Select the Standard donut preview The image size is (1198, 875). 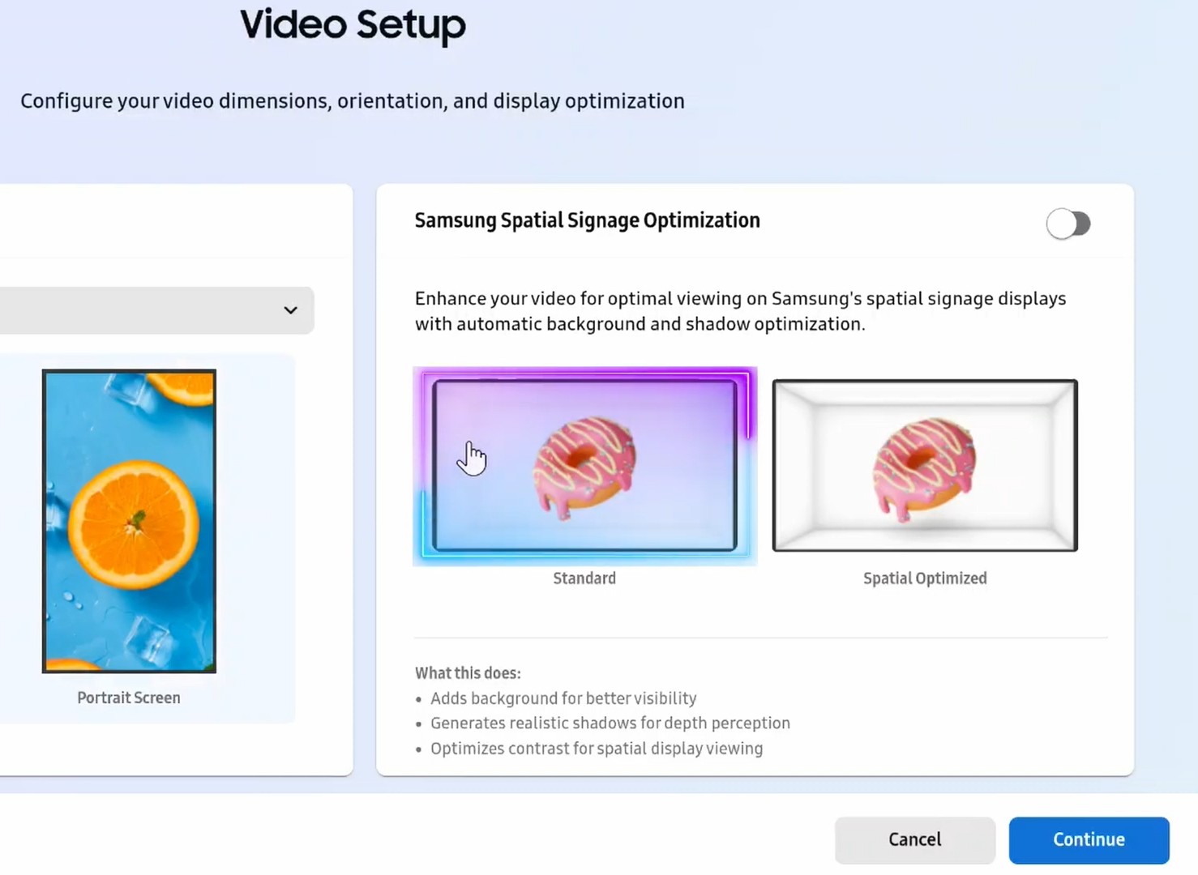click(584, 466)
